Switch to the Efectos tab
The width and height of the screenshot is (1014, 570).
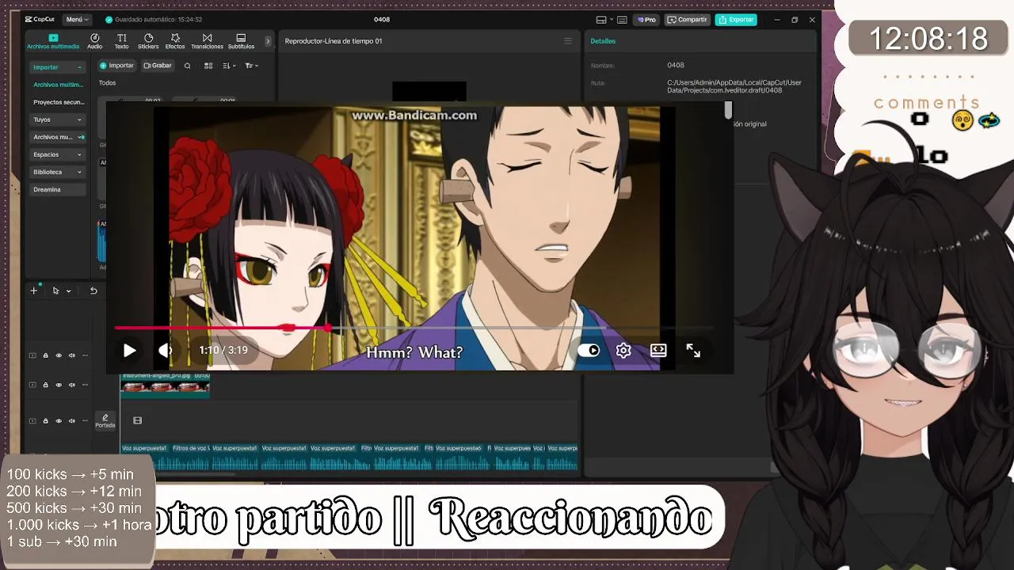pyautogui.click(x=175, y=42)
